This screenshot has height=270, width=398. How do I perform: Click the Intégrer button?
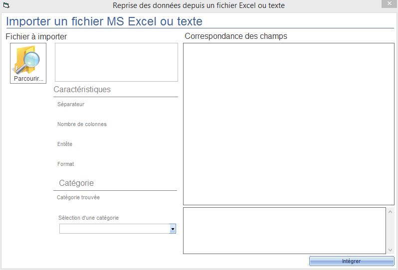click(x=352, y=261)
